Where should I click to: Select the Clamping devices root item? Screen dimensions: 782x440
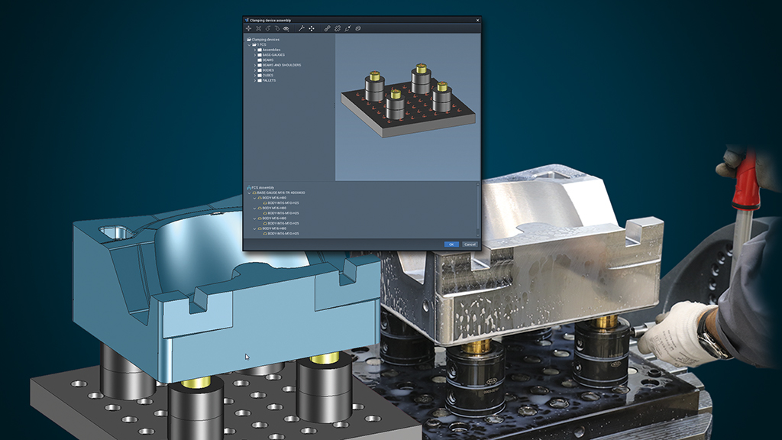pos(265,40)
